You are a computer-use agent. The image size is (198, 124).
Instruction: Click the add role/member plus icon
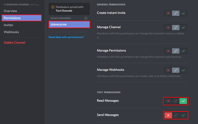click(86, 18)
